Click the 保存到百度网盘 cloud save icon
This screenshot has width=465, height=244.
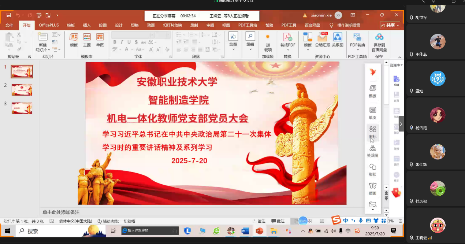379,37
